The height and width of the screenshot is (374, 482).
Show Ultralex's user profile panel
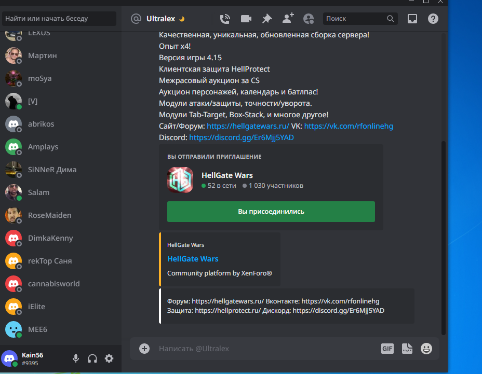(x=309, y=19)
